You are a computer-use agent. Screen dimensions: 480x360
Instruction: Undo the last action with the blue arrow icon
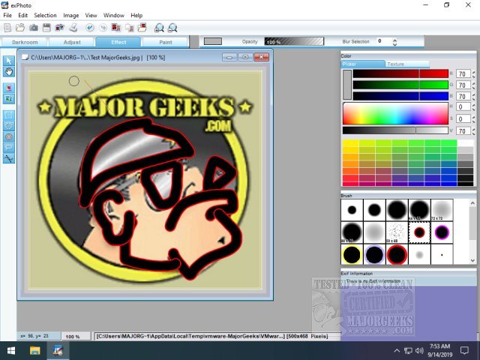90,28
